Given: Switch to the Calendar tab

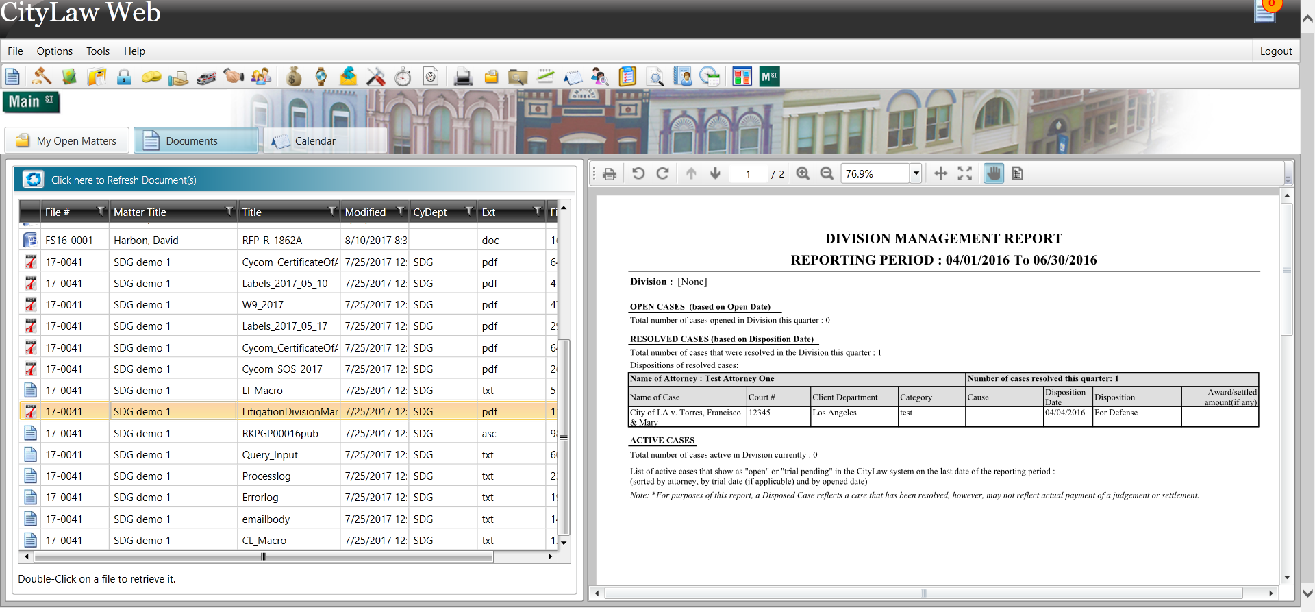Looking at the screenshot, I should coord(325,140).
